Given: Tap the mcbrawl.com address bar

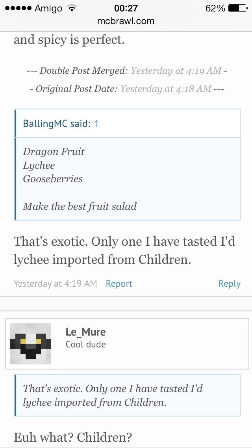Looking at the screenshot, I should 126,21.
